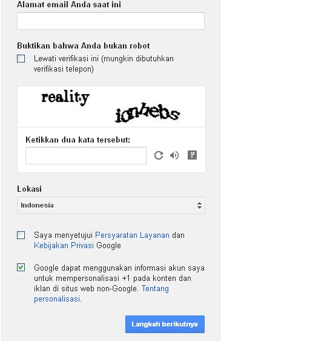The image size is (310, 341).
Task: Tick the 'Lewati verifikasi ini' checkbox
Action: point(21,58)
